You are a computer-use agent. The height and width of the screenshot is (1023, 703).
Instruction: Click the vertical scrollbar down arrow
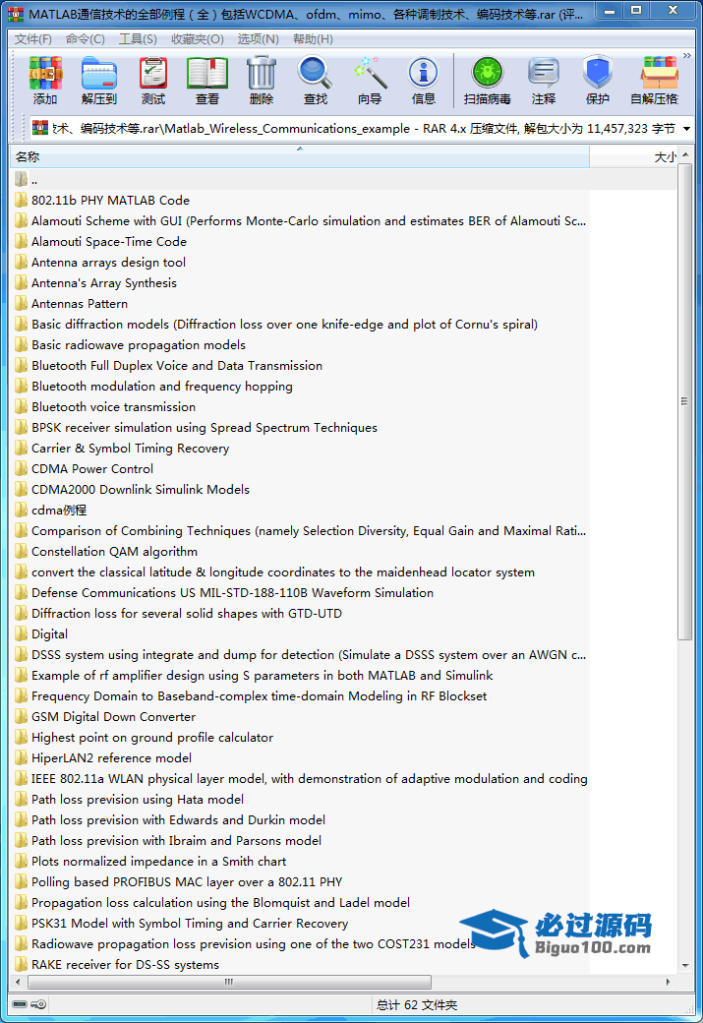pyautogui.click(x=684, y=966)
